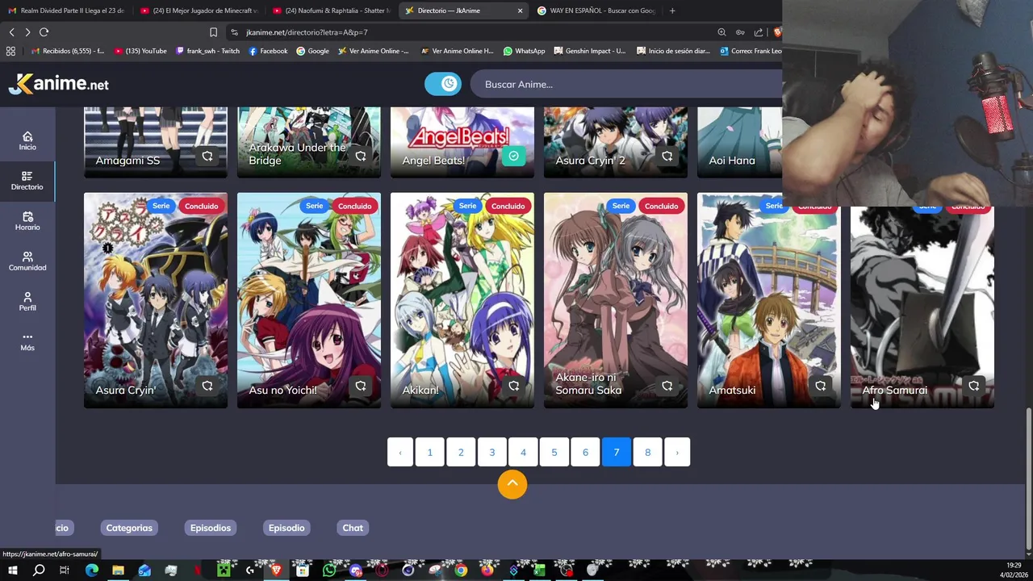This screenshot has width=1033, height=581.
Task: Open the Asu no Yoichi! title
Action: click(x=282, y=391)
